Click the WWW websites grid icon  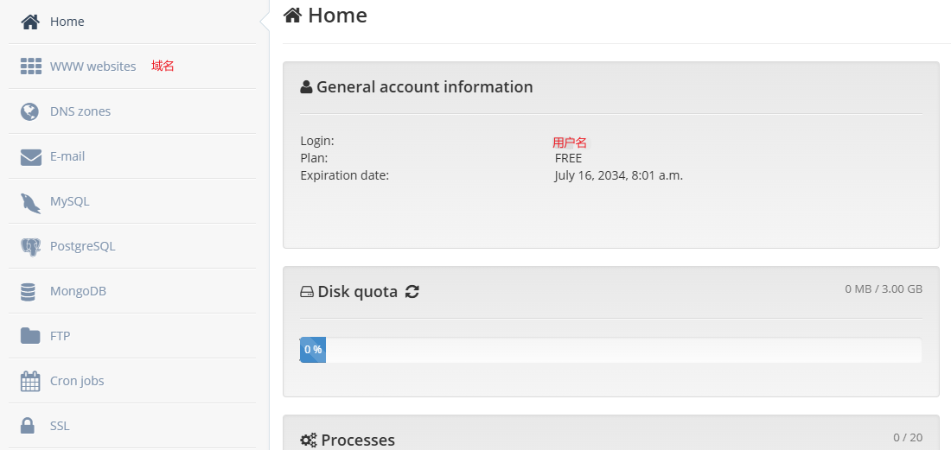(x=30, y=67)
